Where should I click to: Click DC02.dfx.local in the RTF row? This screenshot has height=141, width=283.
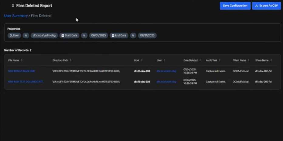pyautogui.click(x=240, y=82)
